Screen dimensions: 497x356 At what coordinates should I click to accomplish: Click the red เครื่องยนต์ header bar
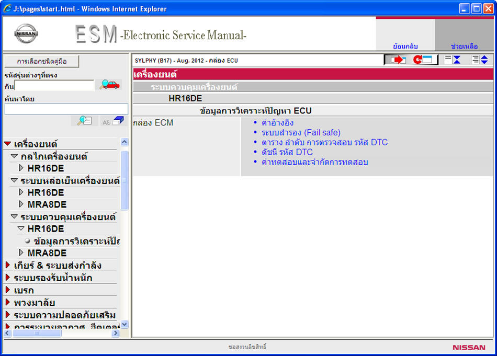313,74
